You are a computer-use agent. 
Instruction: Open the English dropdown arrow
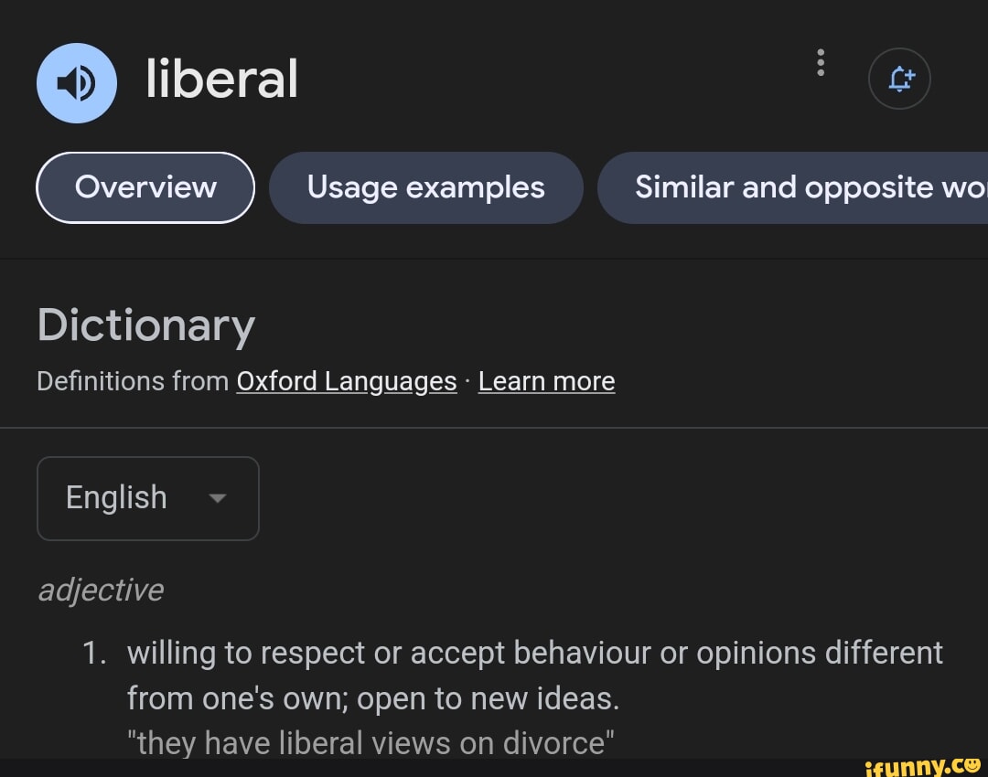coord(216,498)
